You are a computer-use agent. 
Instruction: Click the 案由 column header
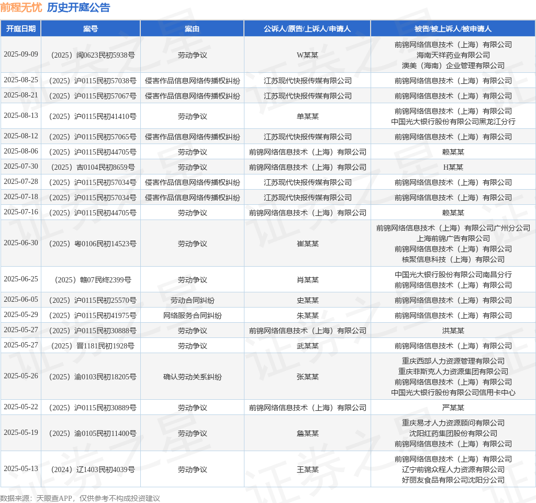tap(192, 29)
